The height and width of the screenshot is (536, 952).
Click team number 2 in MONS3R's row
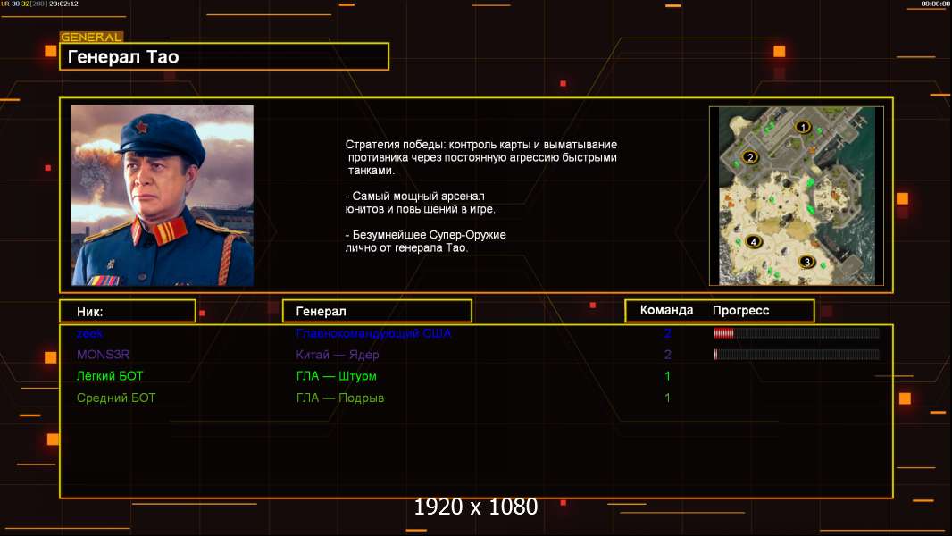click(668, 355)
